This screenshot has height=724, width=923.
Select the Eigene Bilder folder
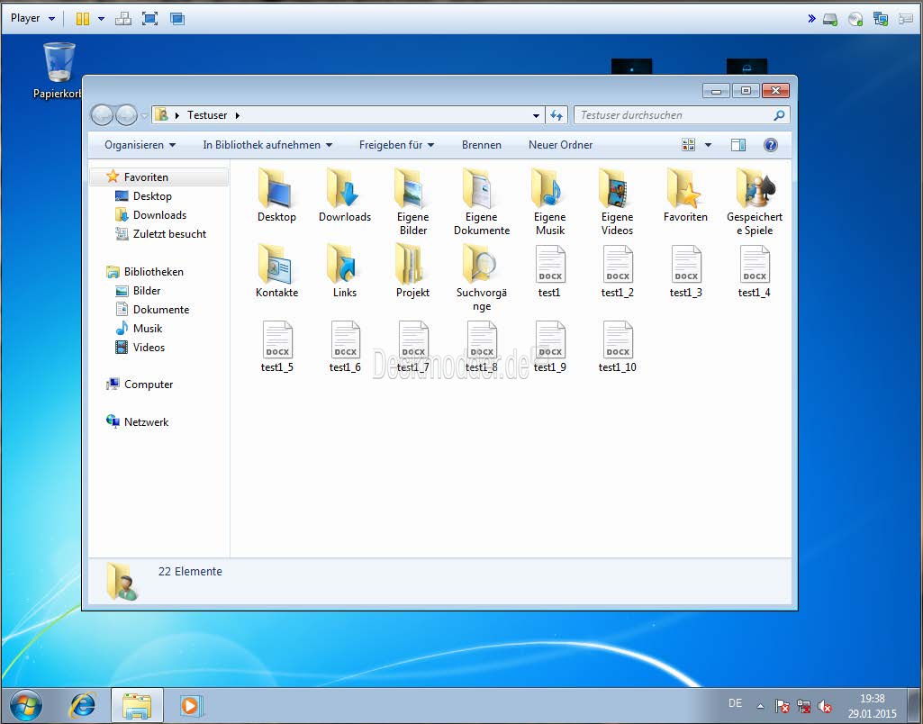click(x=413, y=202)
